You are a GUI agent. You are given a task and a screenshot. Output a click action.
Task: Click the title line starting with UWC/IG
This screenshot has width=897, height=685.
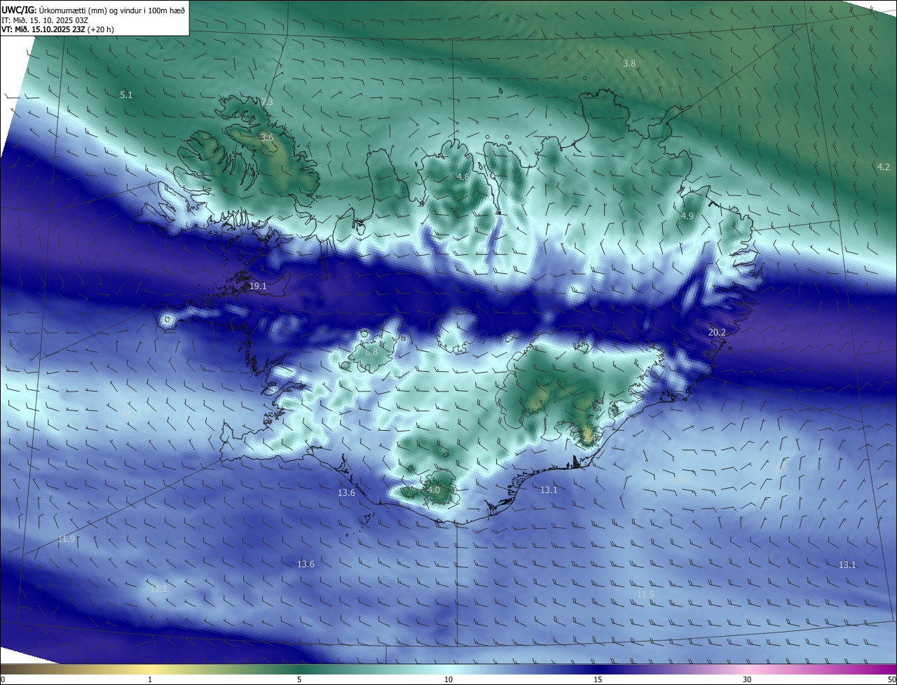click(93, 10)
